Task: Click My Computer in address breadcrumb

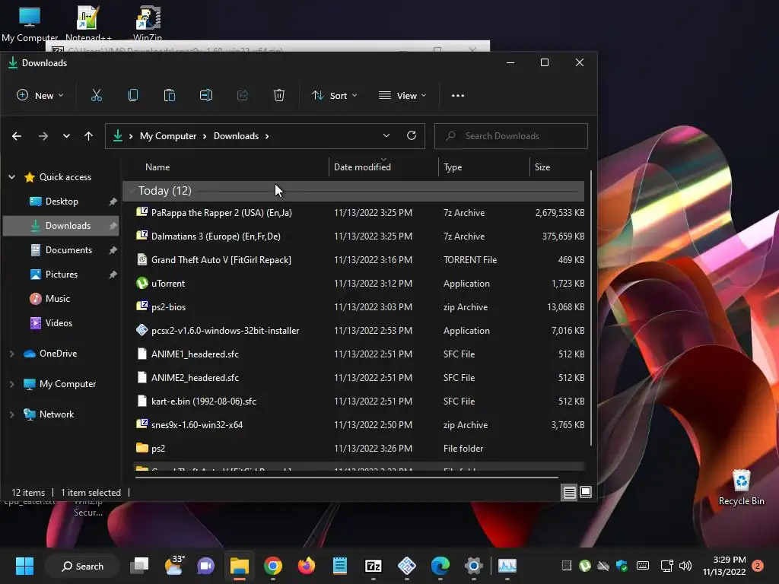Action: [x=168, y=136]
